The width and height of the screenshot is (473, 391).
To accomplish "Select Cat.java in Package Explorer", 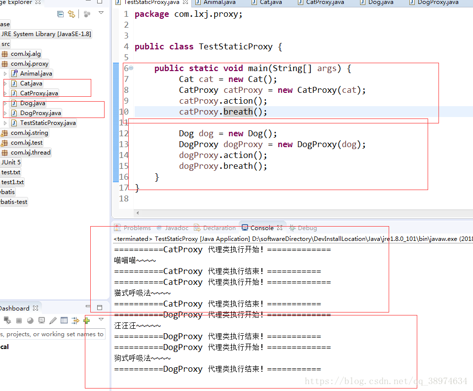I will (x=31, y=83).
